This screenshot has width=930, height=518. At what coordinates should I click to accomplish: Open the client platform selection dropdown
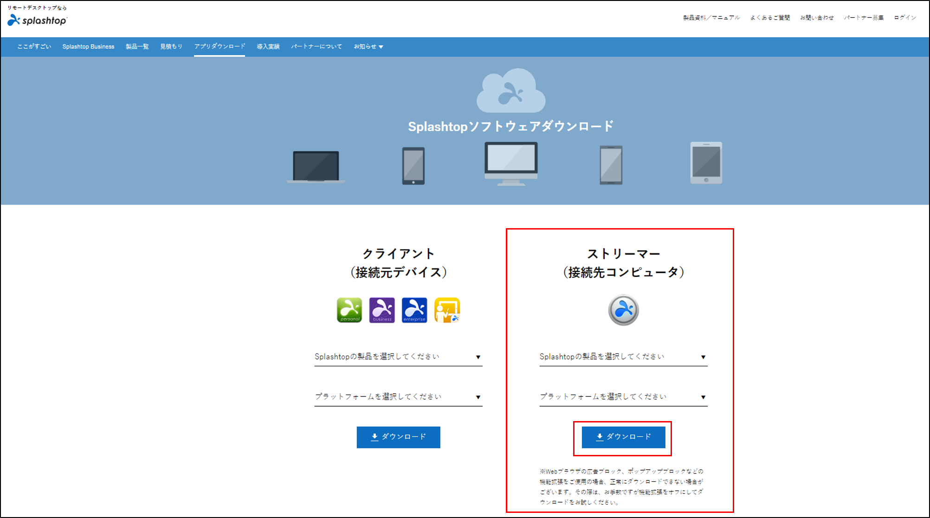click(x=398, y=396)
